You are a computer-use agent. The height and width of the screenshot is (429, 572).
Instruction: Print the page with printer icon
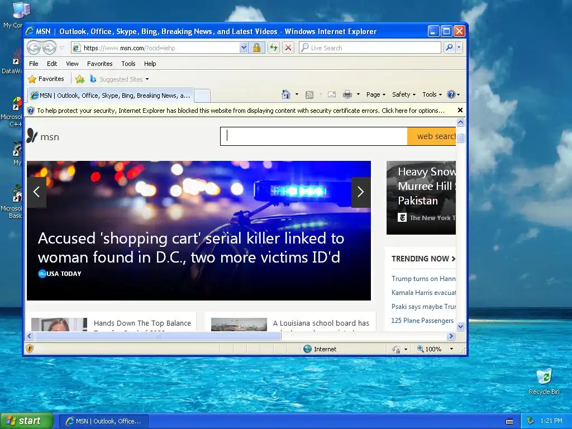[347, 95]
